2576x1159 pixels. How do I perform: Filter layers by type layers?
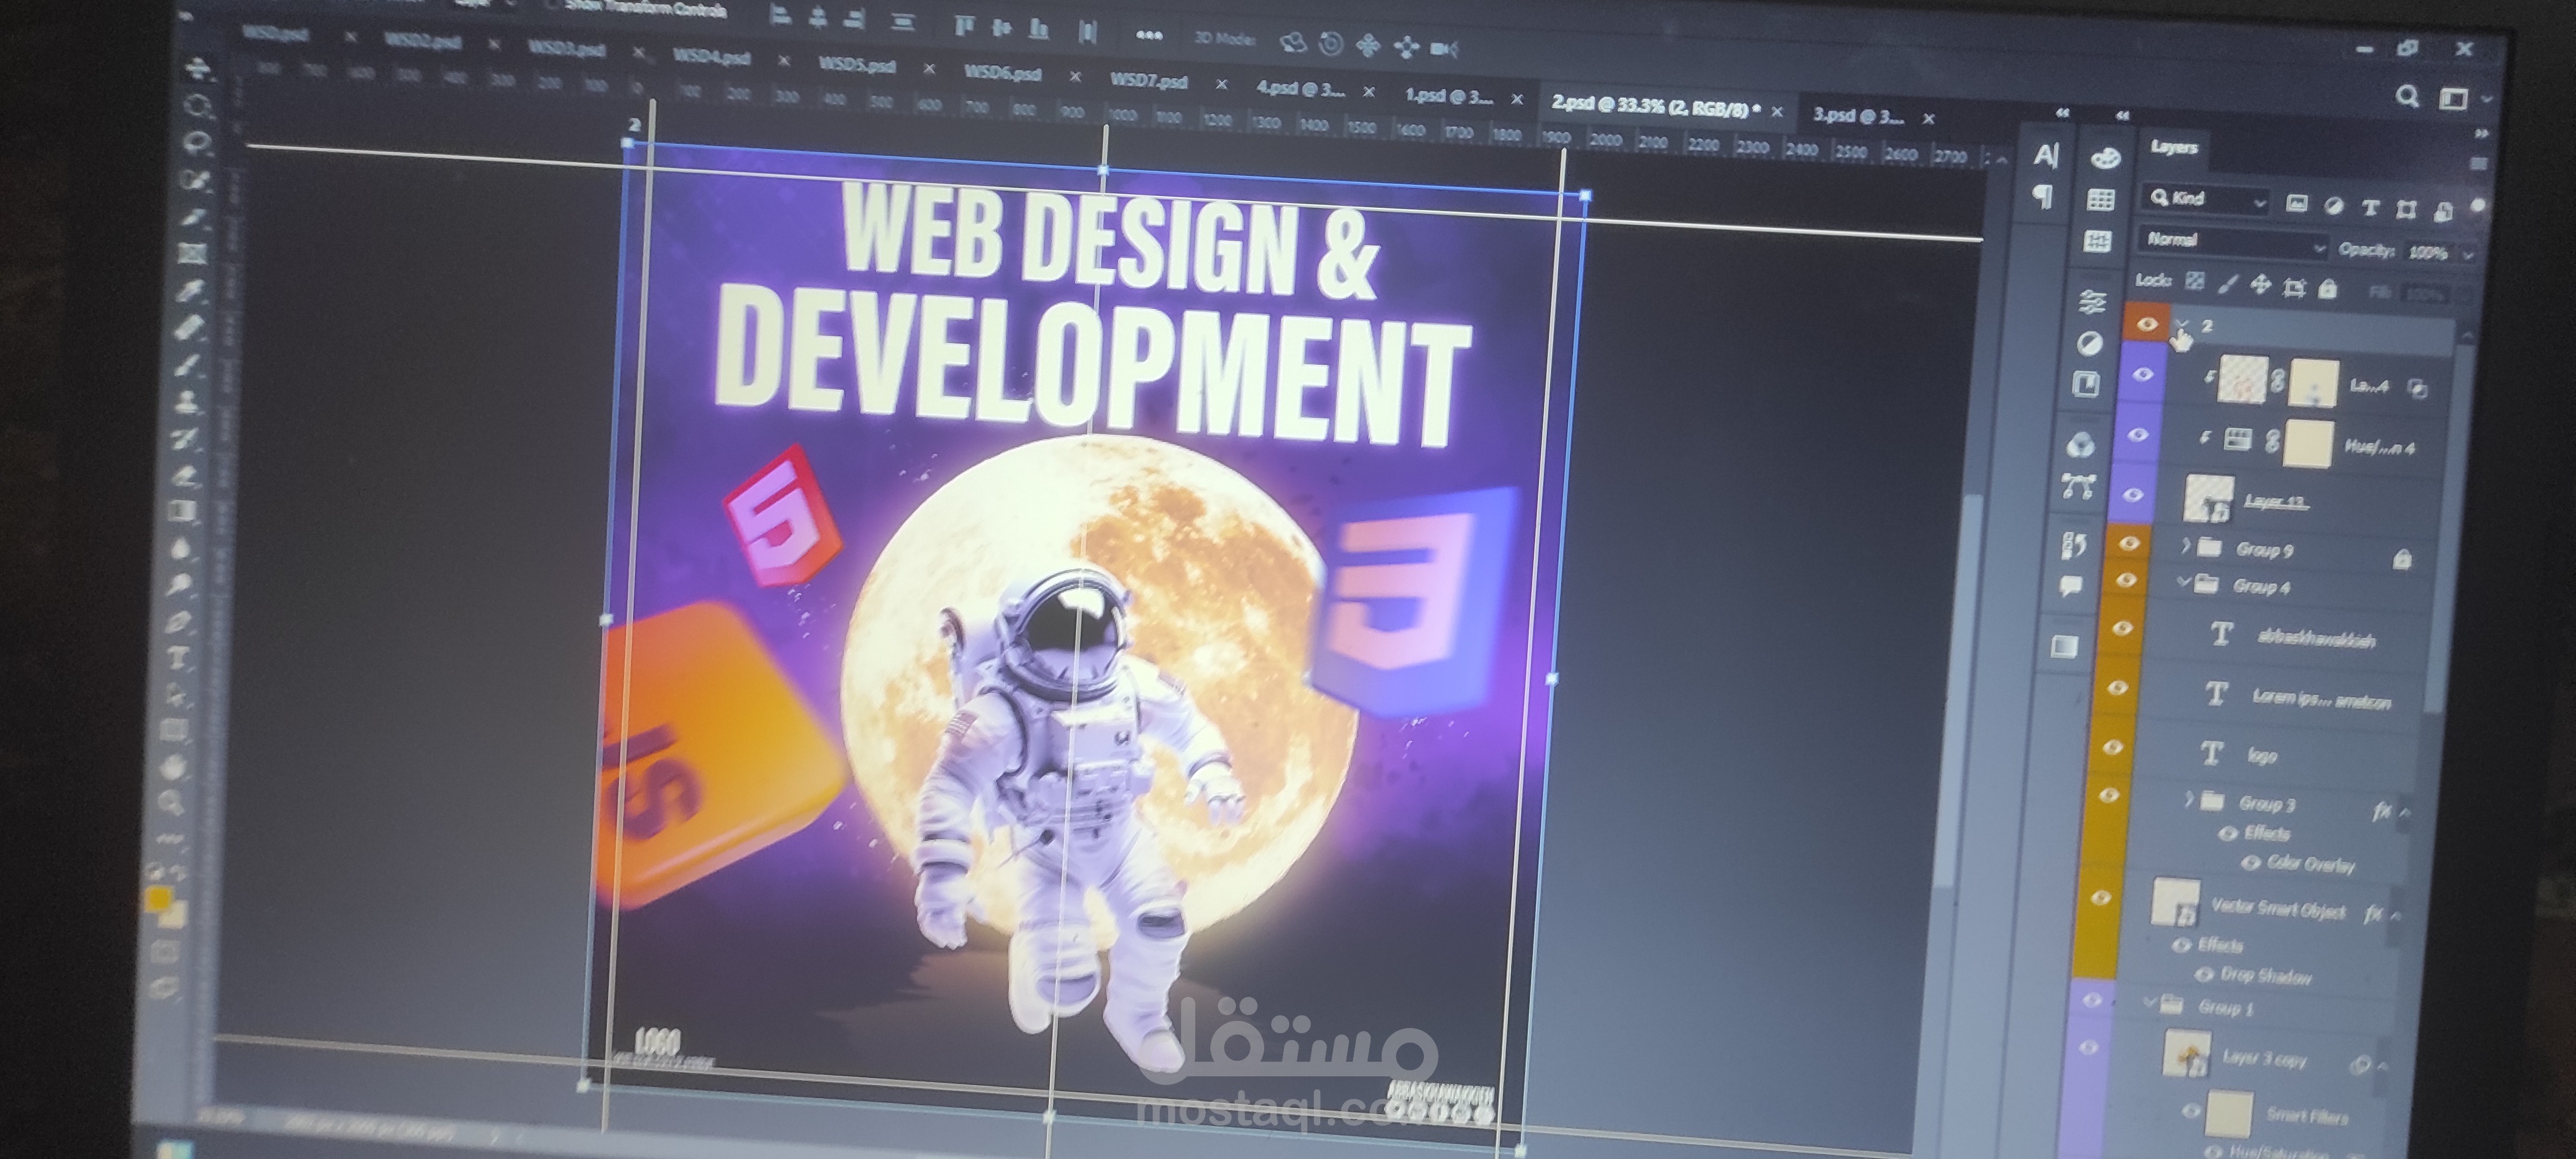point(2370,208)
